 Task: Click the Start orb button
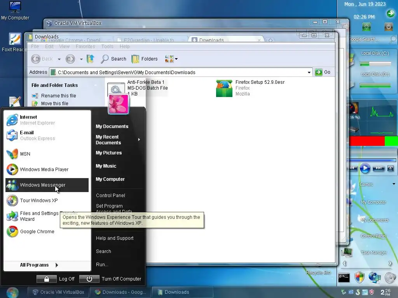[12, 292]
